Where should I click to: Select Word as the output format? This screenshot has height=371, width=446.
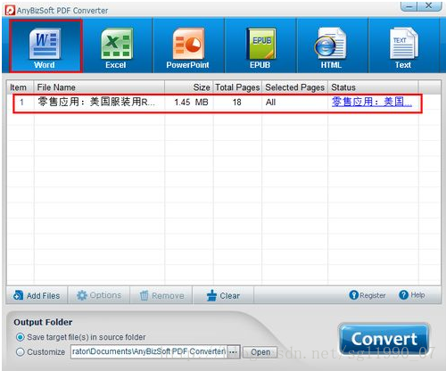pyautogui.click(x=45, y=46)
